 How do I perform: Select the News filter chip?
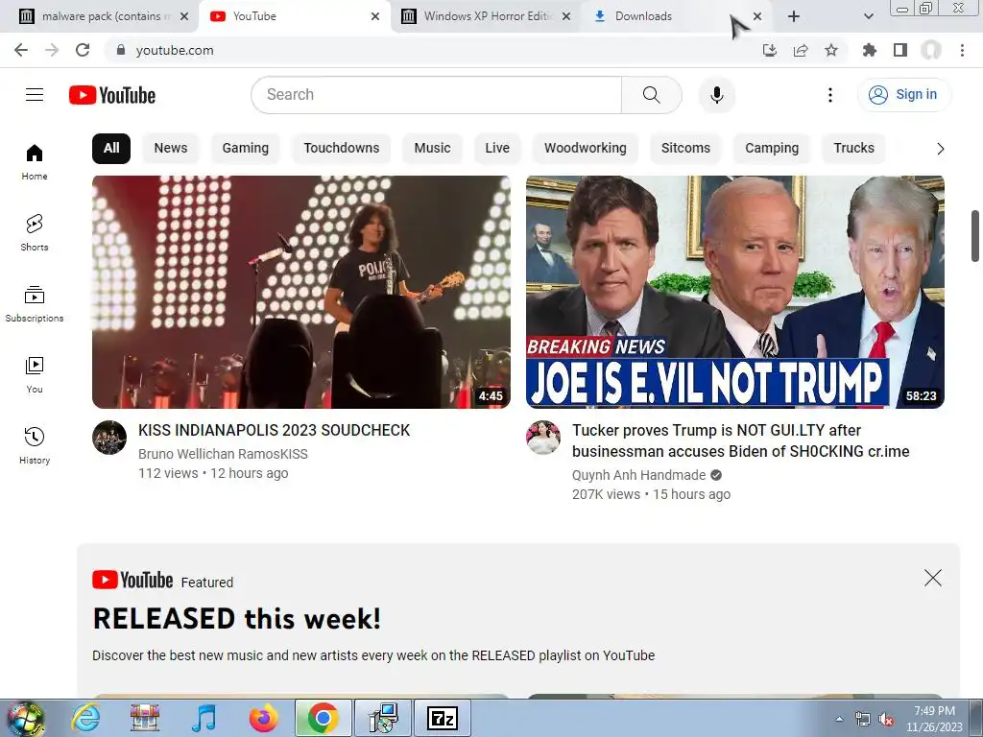tap(171, 149)
